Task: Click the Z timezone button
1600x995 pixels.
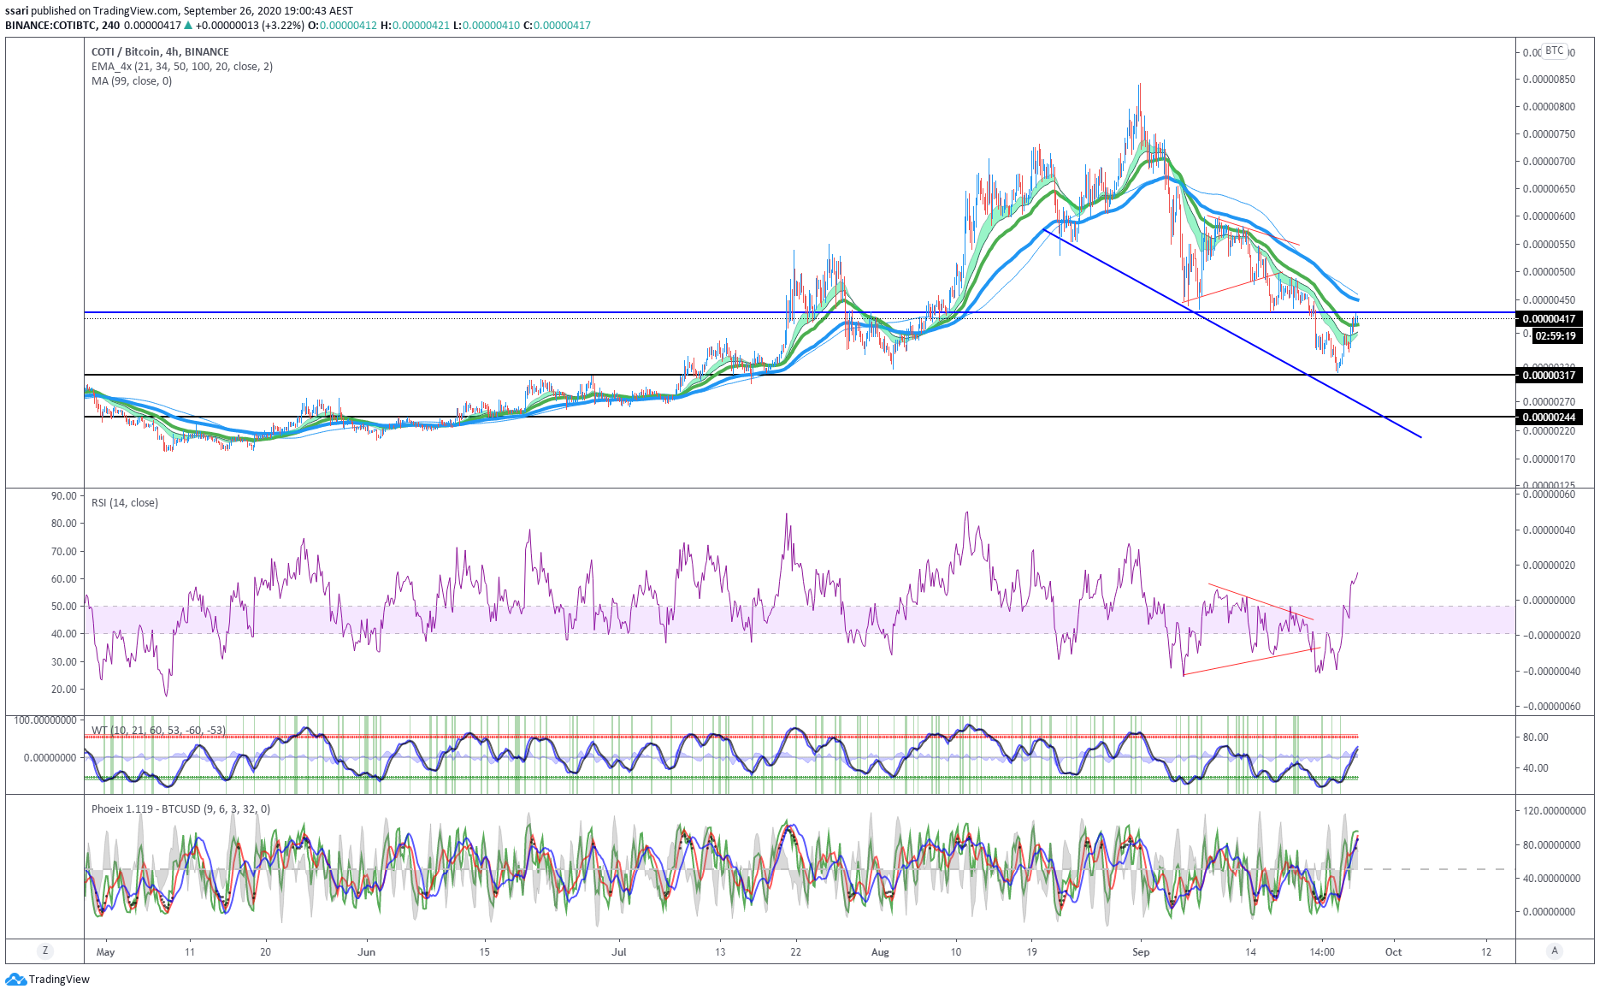Action: [44, 951]
